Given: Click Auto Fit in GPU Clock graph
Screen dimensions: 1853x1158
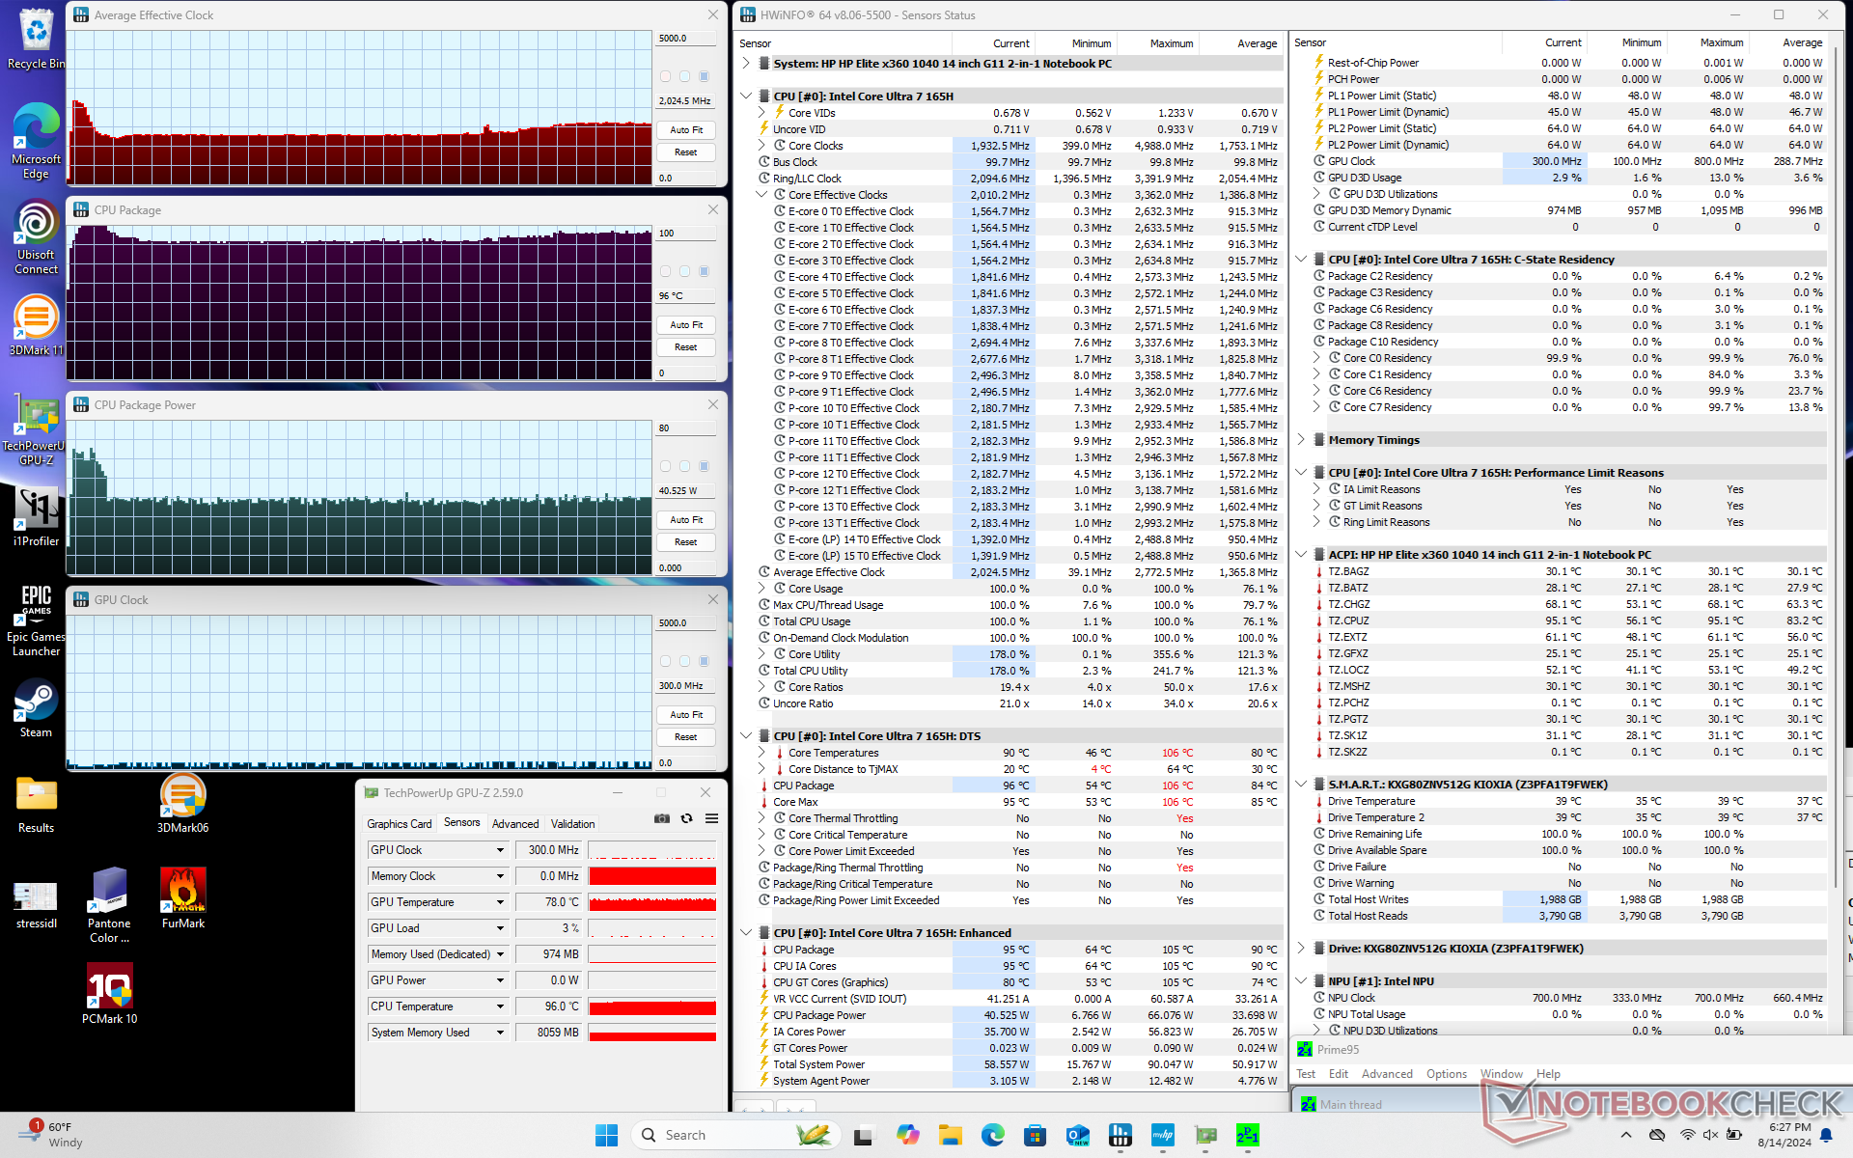Looking at the screenshot, I should point(686,715).
